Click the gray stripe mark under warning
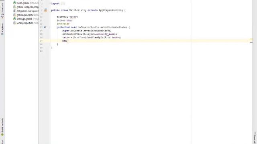The height and width of the screenshot is (144, 257). tap(251, 42)
